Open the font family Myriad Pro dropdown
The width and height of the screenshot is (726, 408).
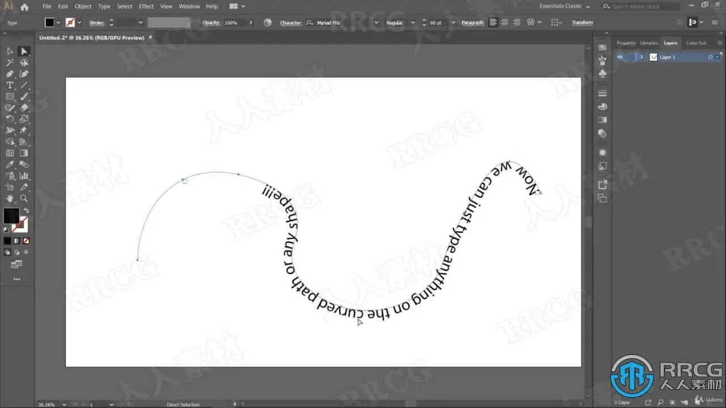pos(375,23)
